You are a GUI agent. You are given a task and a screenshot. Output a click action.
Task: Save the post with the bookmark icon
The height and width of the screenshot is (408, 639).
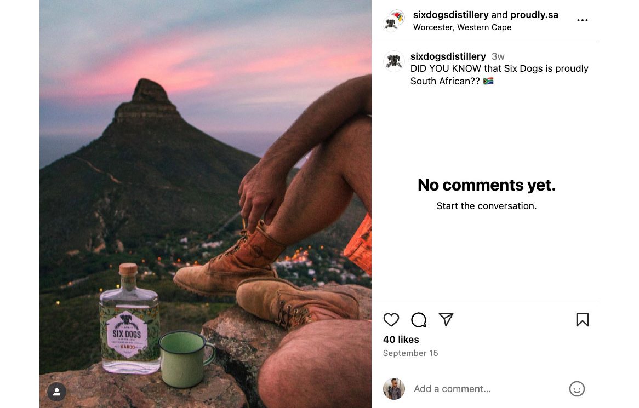582,320
